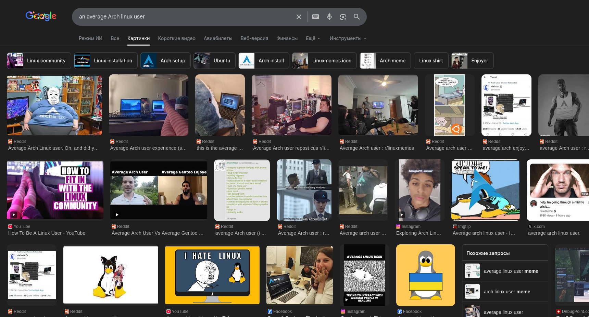Filter by the Linux installation chip

106,61
